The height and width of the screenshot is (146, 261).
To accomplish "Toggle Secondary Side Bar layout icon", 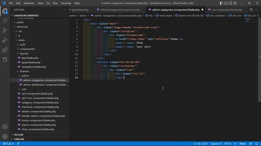I will pos(230,3).
